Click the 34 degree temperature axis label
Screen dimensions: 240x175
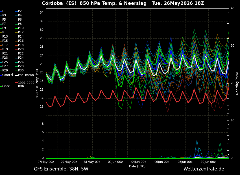[x=42, y=12]
